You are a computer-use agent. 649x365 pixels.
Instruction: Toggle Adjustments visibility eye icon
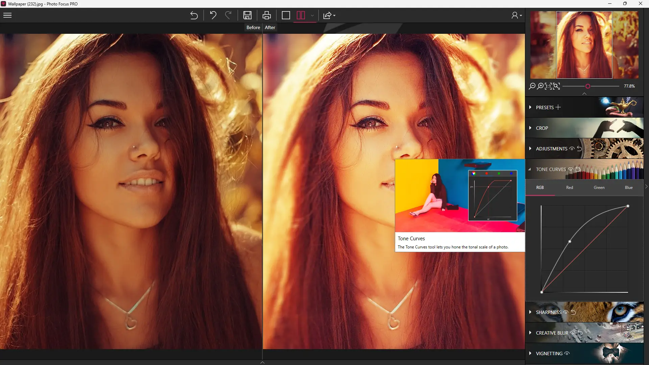[572, 149]
